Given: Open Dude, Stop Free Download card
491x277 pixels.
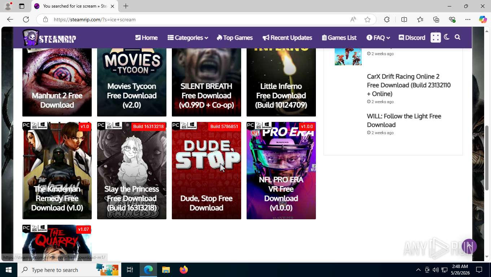Looking at the screenshot, I should (207, 171).
